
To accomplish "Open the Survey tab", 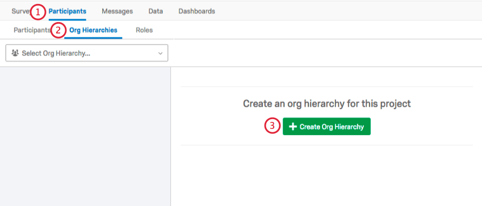I will 20,11.
